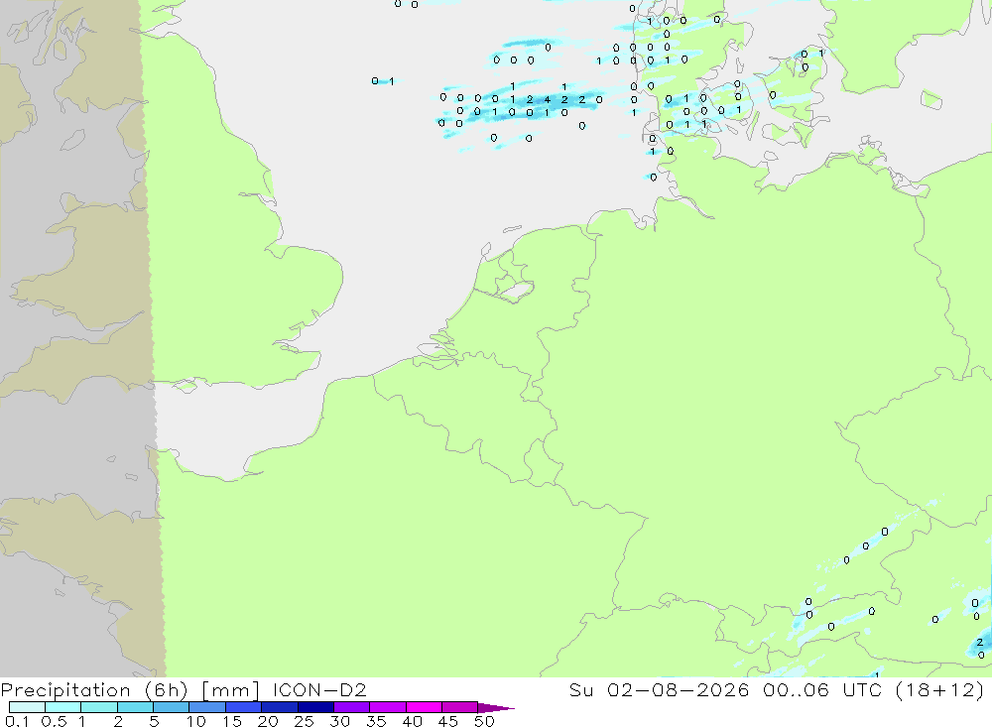Select the 15–20 mm legend swatch

(244, 707)
